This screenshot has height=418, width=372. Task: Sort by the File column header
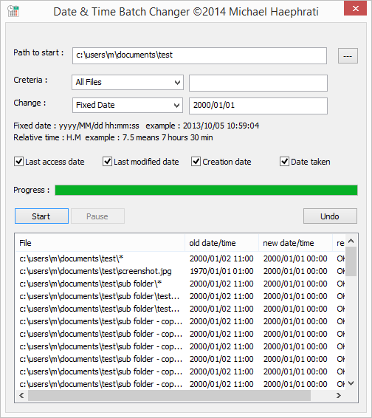[100, 243]
